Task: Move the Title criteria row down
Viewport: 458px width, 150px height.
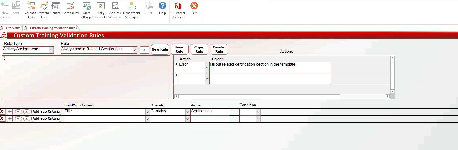Action: click(18, 112)
